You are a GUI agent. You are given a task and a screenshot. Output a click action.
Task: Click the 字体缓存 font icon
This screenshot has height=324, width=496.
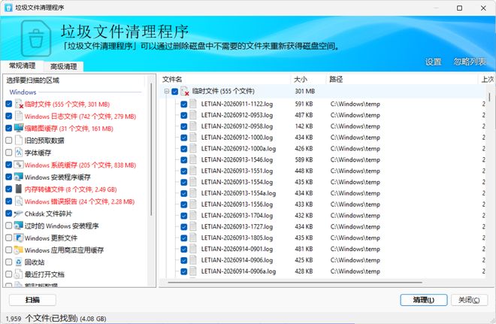tap(19, 153)
